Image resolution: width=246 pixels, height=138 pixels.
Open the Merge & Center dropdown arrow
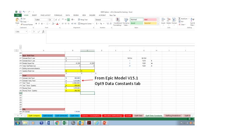pyautogui.click(x=93, y=24)
